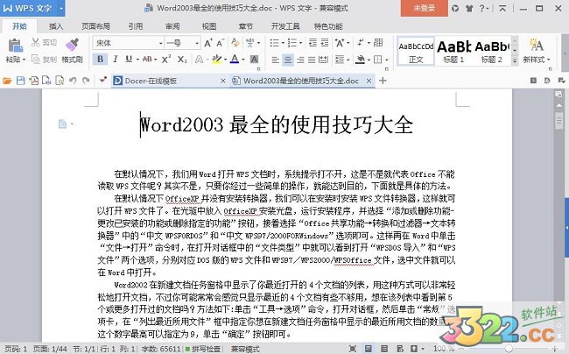Viewport: 569px width, 354px height.
Task: Expand the styles gallery arrow
Action: coord(515,61)
